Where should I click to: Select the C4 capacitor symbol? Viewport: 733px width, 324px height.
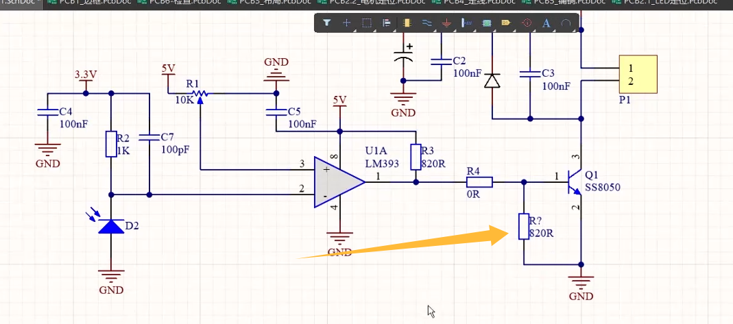(x=48, y=112)
